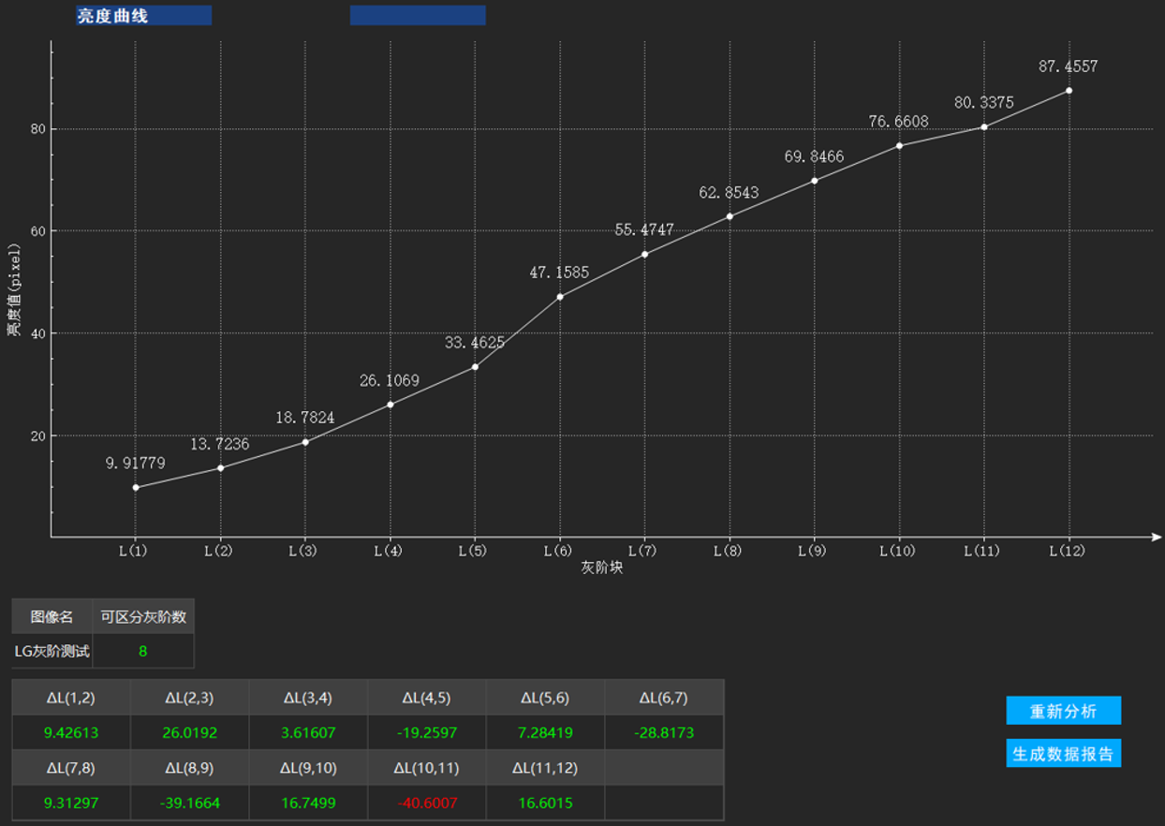Click the 可区分灰阶数 column header
1165x826 pixels.
[x=143, y=616]
